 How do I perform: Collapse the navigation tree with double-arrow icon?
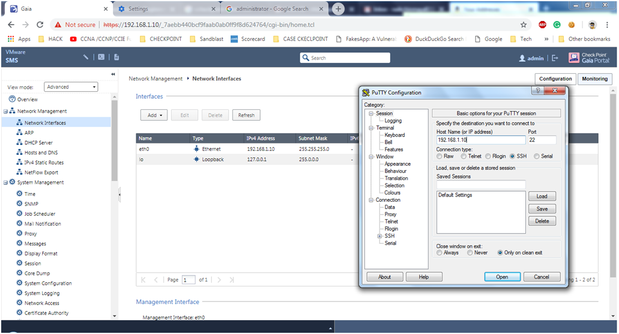(113, 74)
